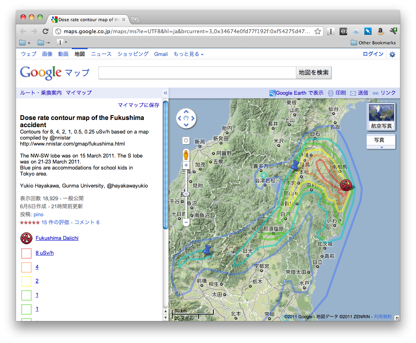Click the Fukushima Daiichi seismograph marker on the map
Image resolution: width=416 pixels, height=343 pixels.
coord(346,185)
